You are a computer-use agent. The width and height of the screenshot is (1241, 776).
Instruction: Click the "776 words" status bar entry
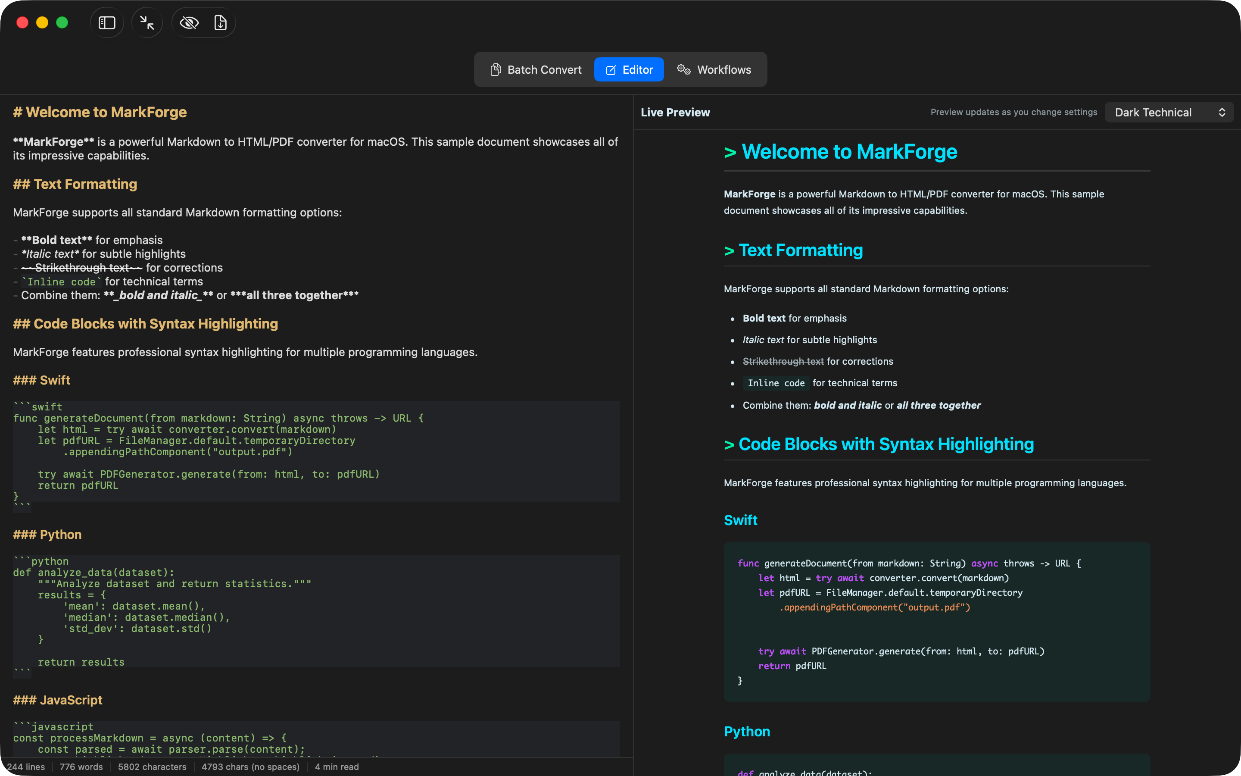81,767
